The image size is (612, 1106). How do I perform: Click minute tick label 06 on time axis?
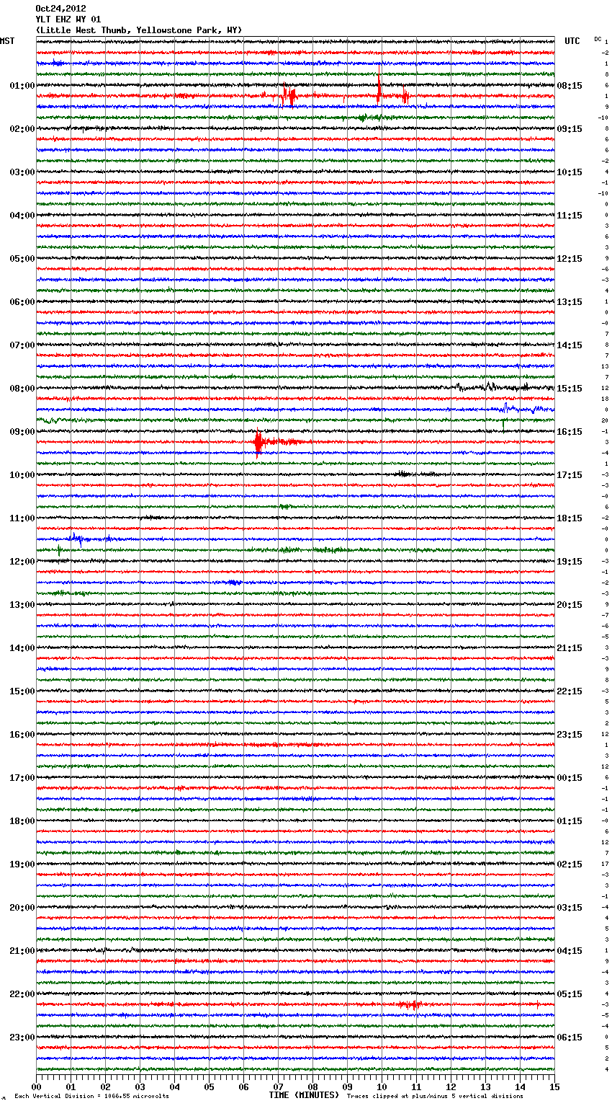click(243, 1087)
